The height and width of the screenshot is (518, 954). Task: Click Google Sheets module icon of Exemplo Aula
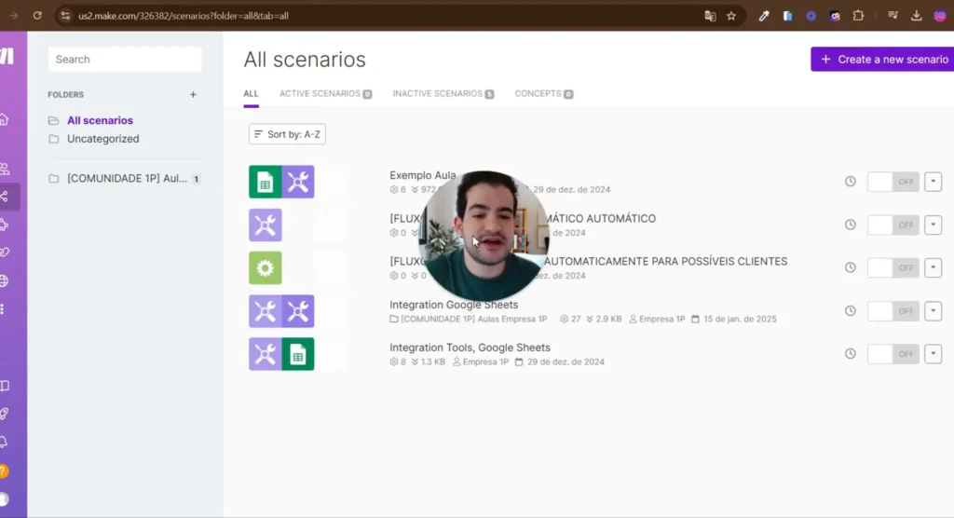pyautogui.click(x=266, y=182)
